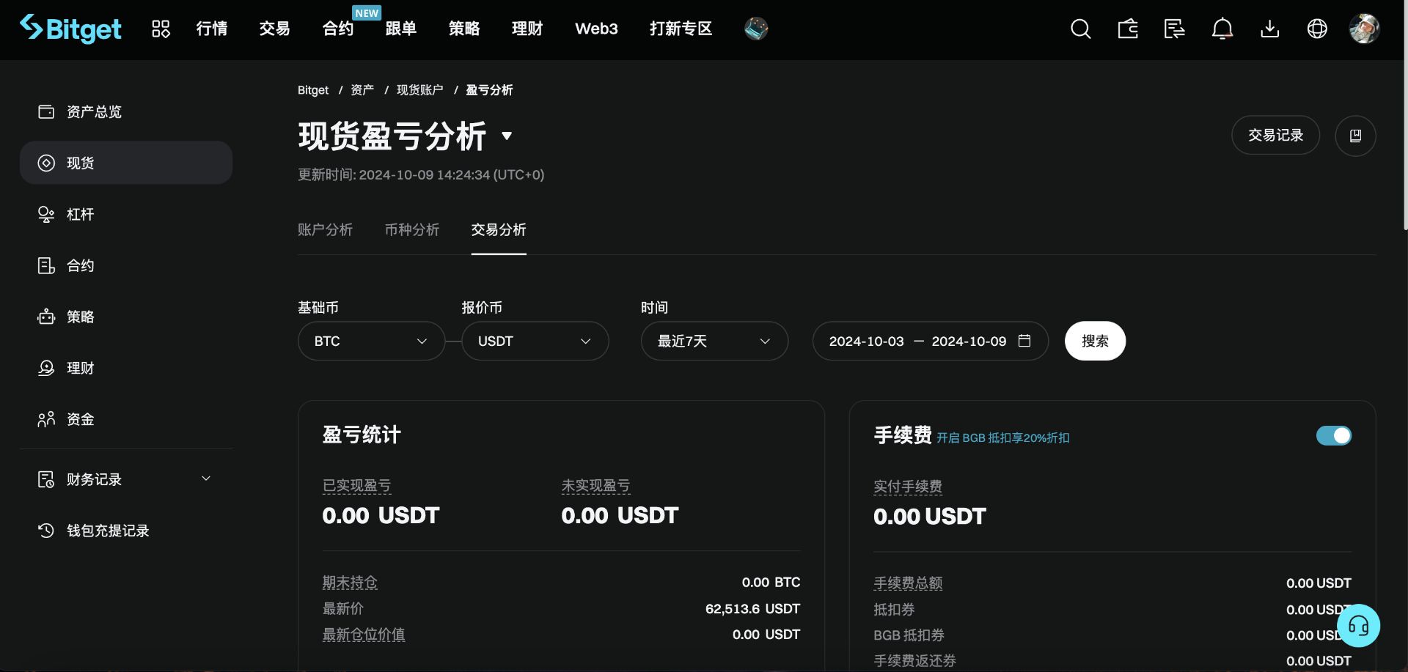Image resolution: width=1408 pixels, height=672 pixels.
Task: Click the 更新时间 timestamp text
Action: pyautogui.click(x=421, y=174)
